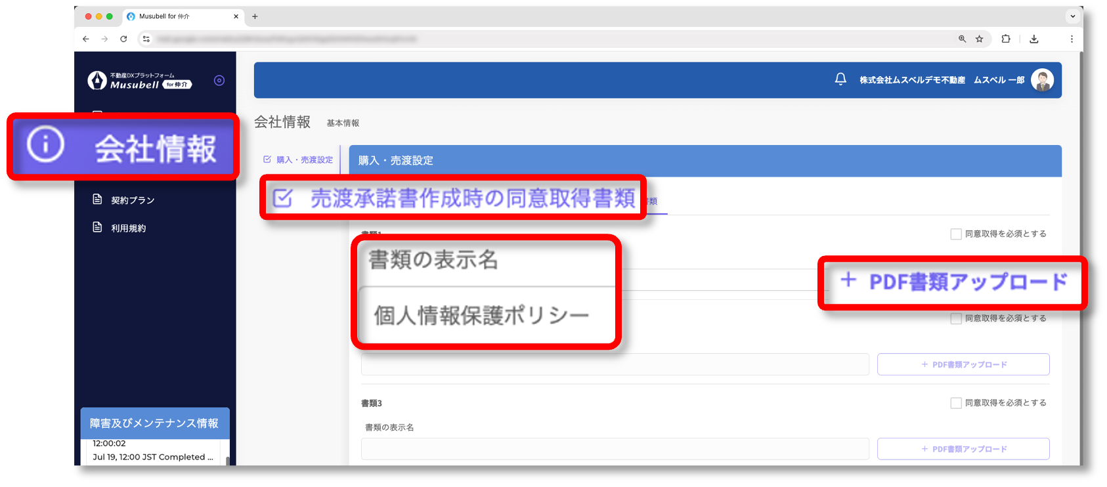Open browser downloads icon
This screenshot has height=487, width=1107.
1034,39
